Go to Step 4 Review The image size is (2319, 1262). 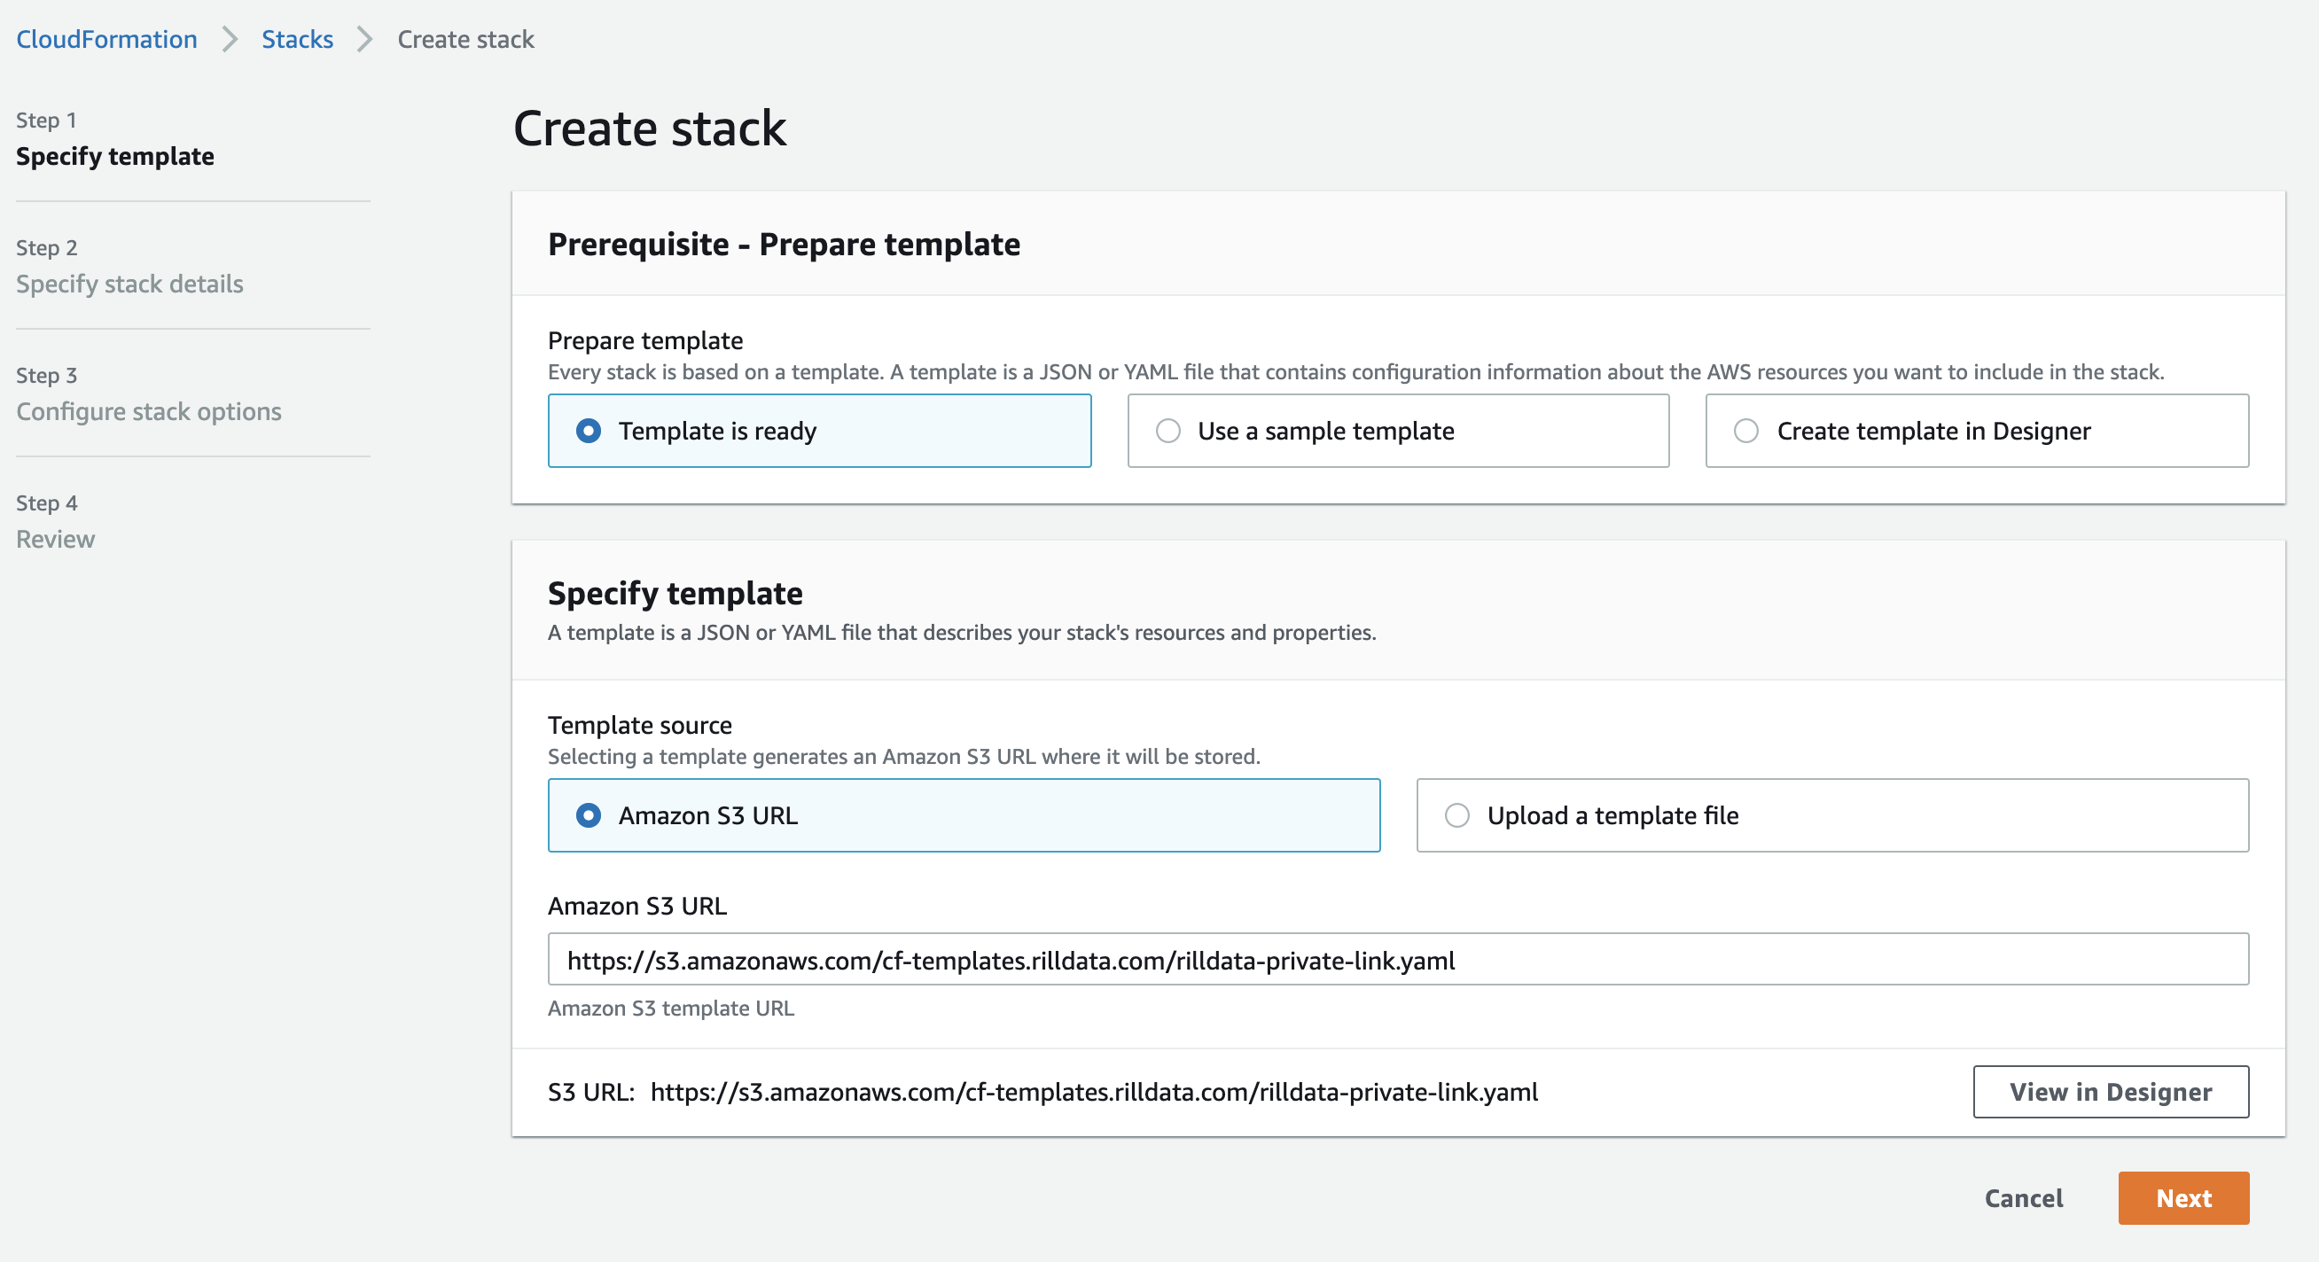(x=55, y=540)
